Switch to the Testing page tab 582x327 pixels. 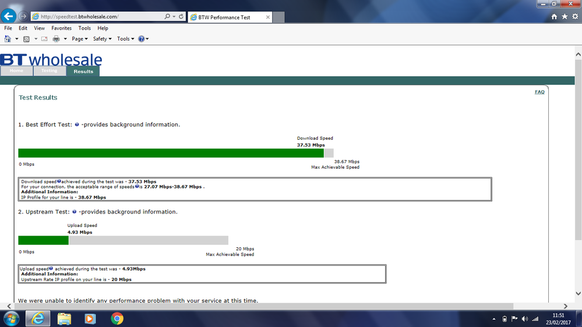[49, 71]
